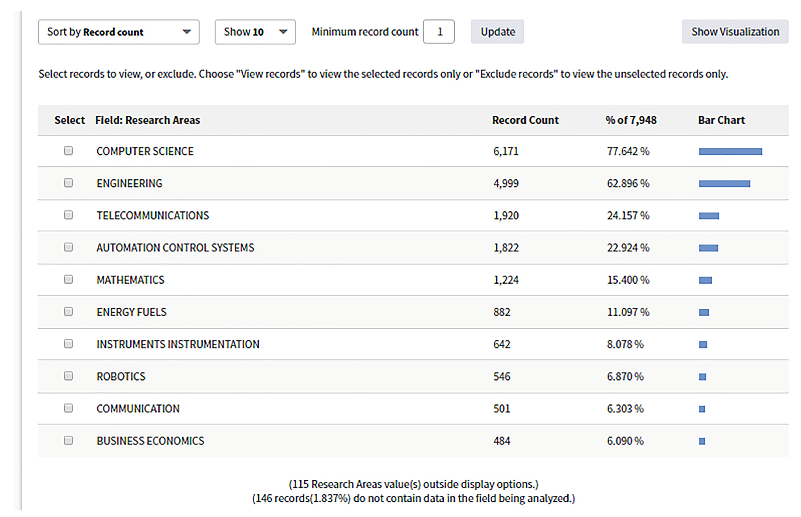This screenshot has width=801, height=517.
Task: Click the Engineering bar chart bar
Action: tap(724, 184)
